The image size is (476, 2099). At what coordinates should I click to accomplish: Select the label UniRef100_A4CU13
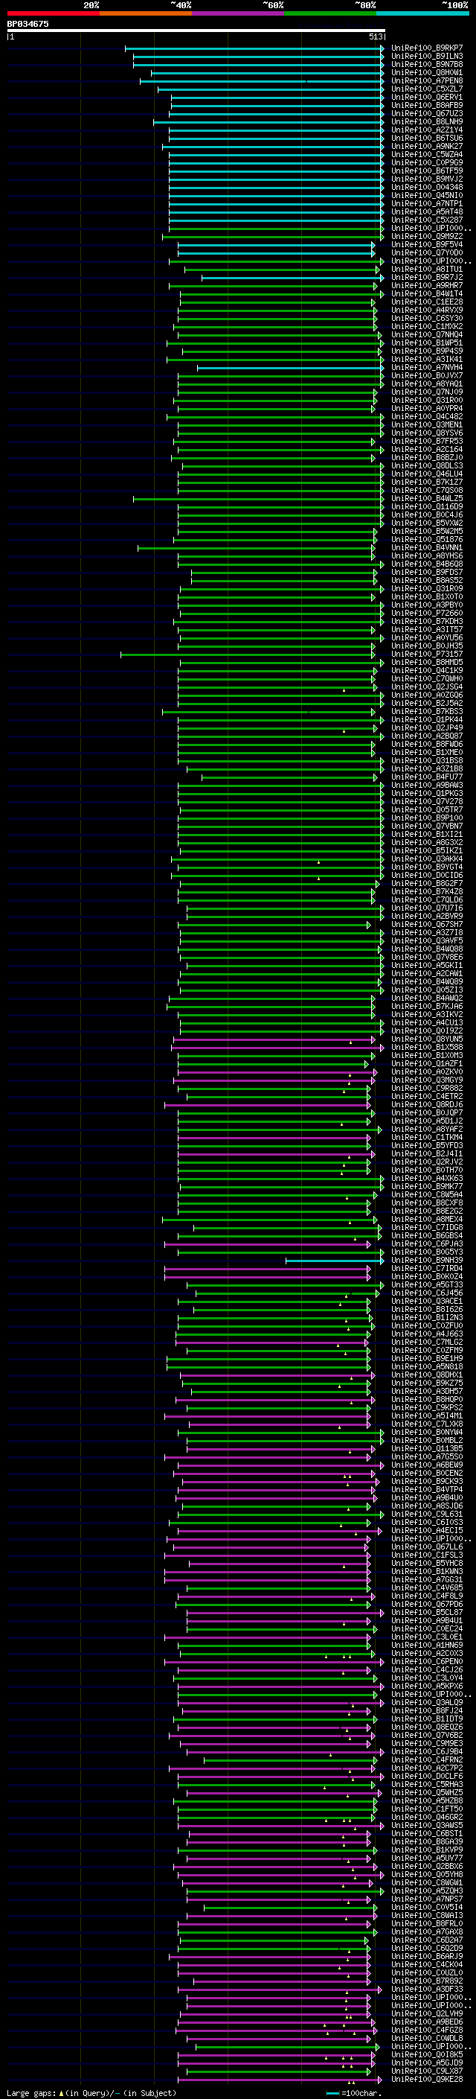pos(427,1022)
